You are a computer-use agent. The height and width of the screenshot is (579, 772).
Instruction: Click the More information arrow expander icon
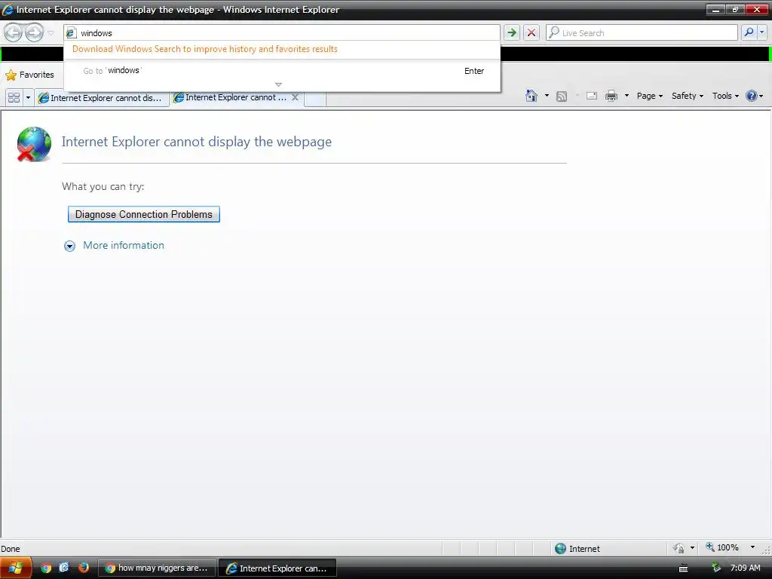coord(69,247)
